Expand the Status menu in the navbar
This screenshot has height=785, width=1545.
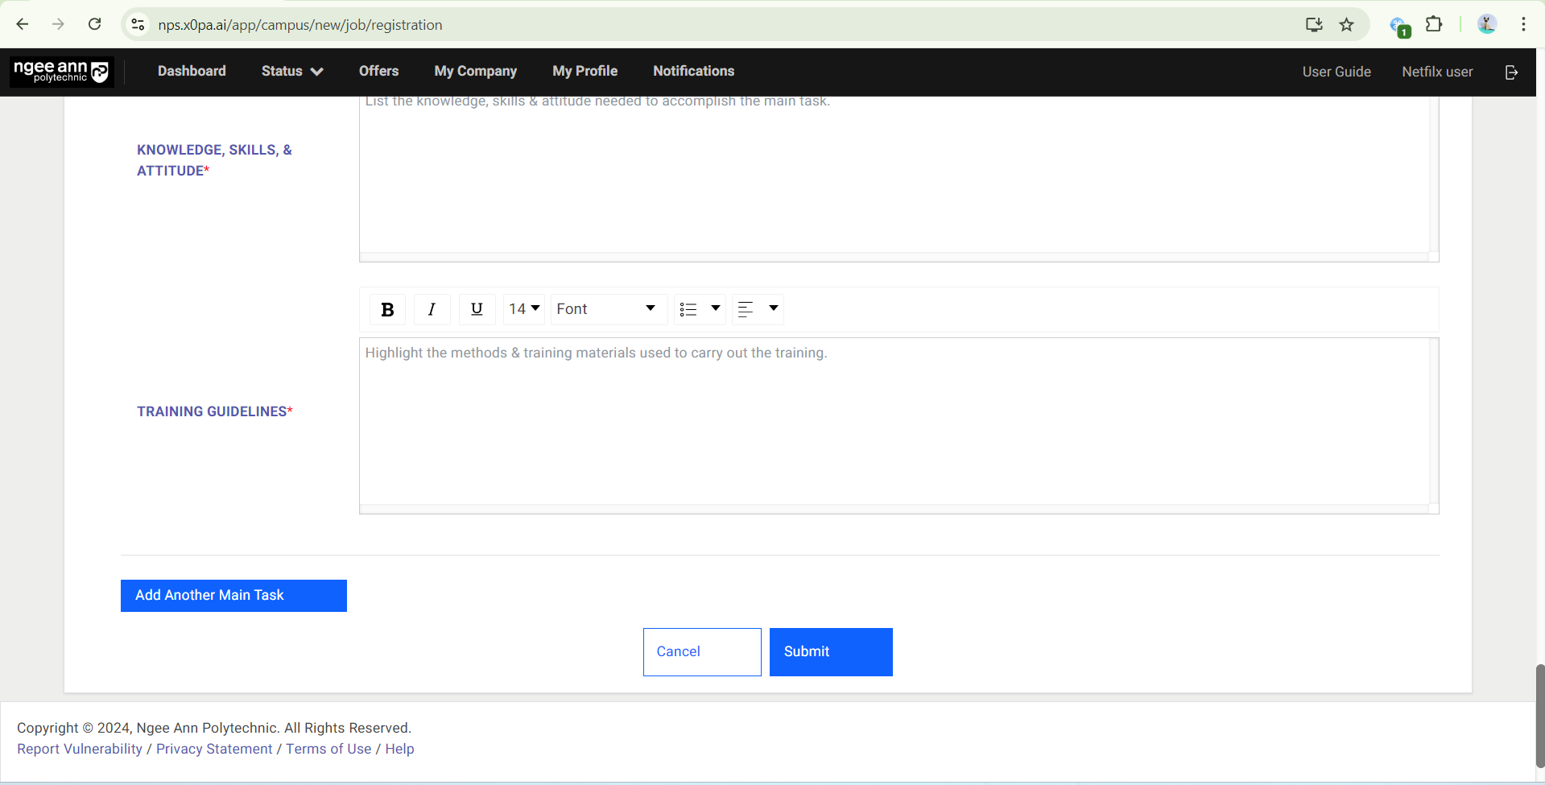coord(291,72)
